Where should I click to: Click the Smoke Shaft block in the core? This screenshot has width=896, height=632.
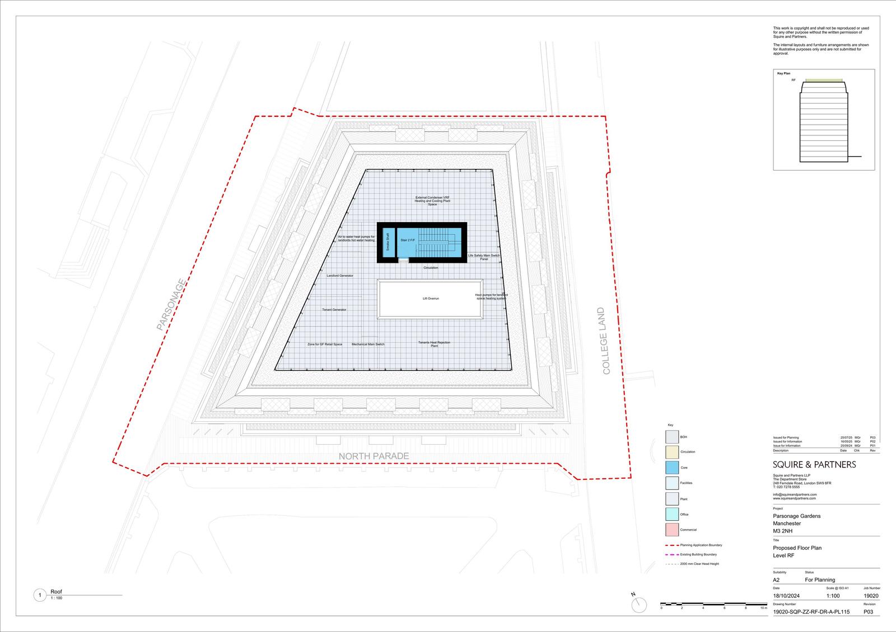pyautogui.click(x=387, y=242)
